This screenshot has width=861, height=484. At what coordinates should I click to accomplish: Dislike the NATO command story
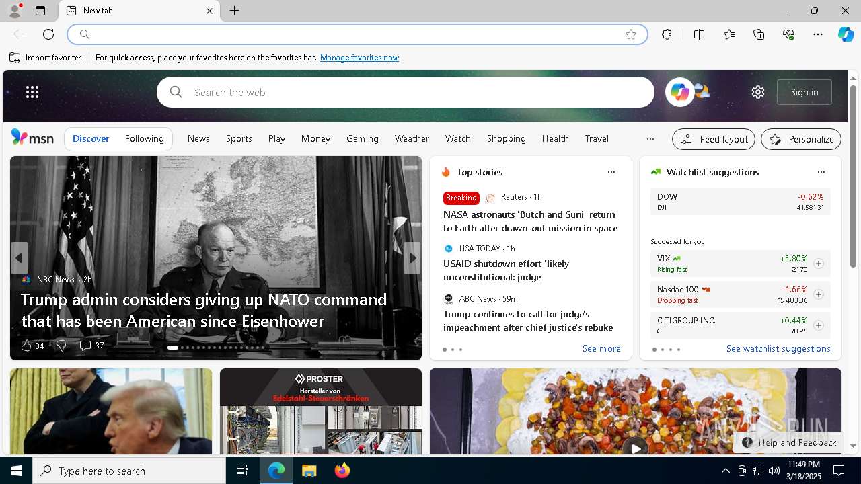(x=61, y=346)
